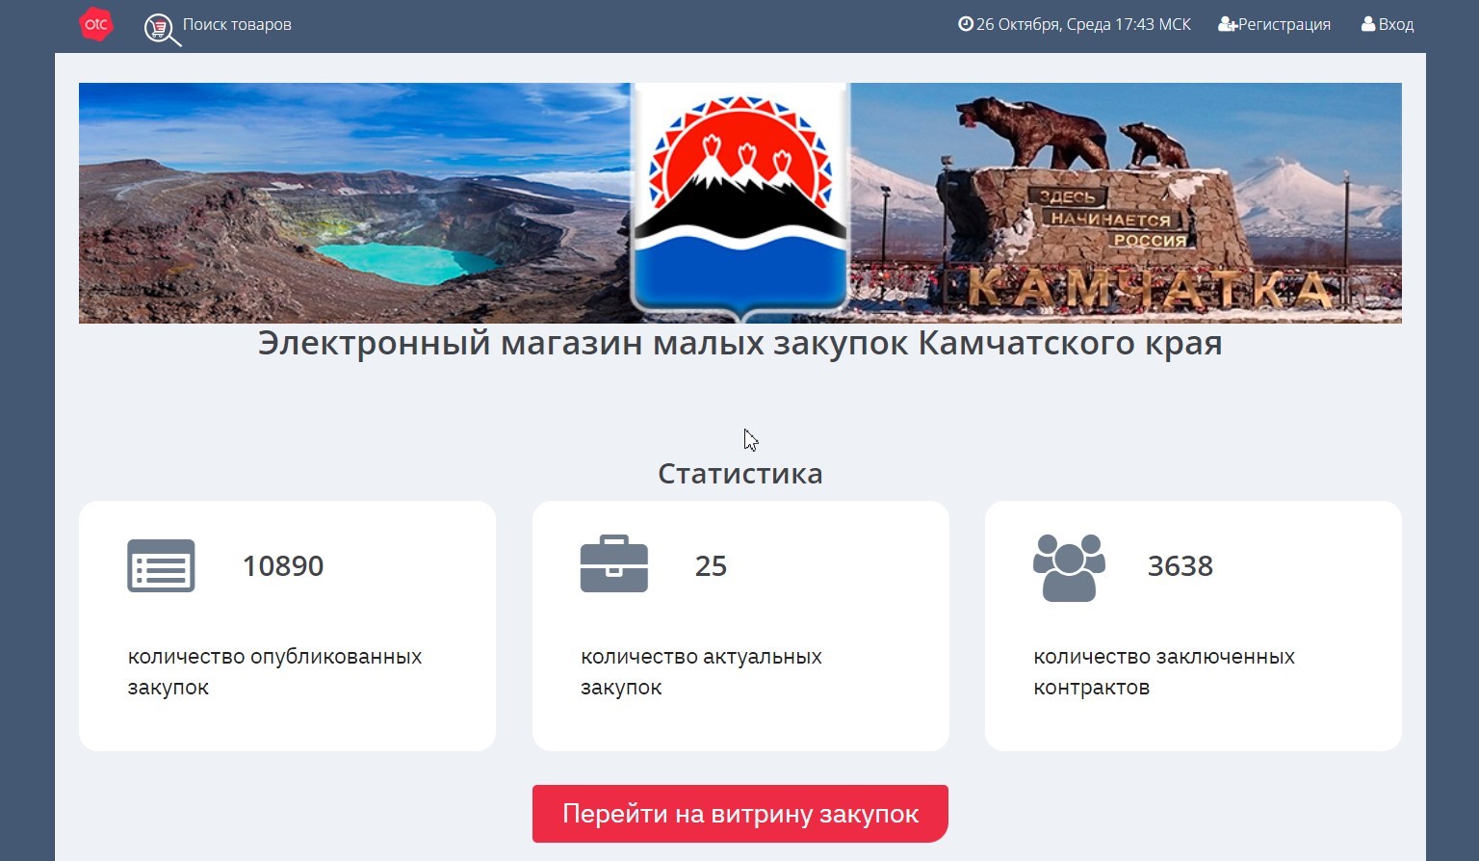Click the Kamchatka coat of arms emblem
This screenshot has width=1479, height=861.
(x=739, y=202)
